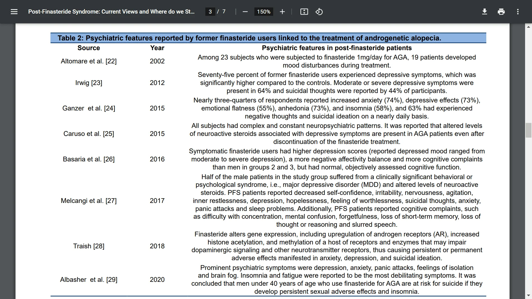This screenshot has height=299, width=532.
Task: Click the year 2018 cell
Action: click(157, 246)
